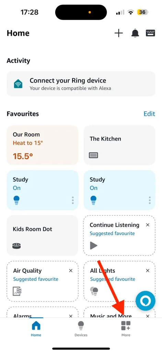The height and width of the screenshot is (353, 162).
Task: Switch to the Devices tab
Action: pos(81,329)
